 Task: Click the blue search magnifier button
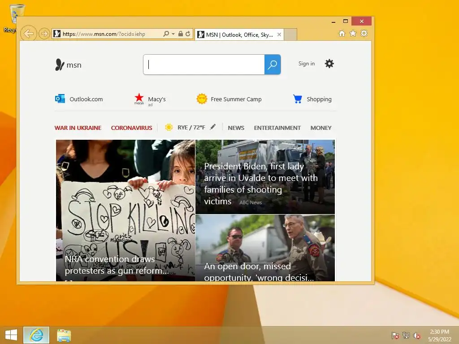pos(273,64)
